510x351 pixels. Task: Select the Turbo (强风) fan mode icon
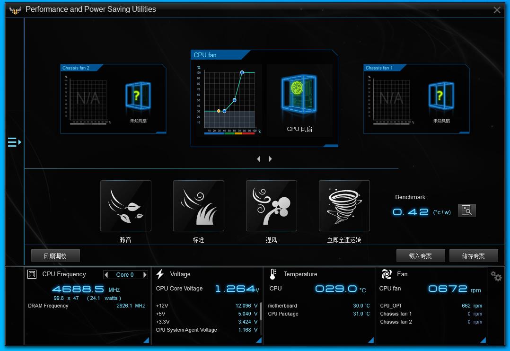coord(272,206)
